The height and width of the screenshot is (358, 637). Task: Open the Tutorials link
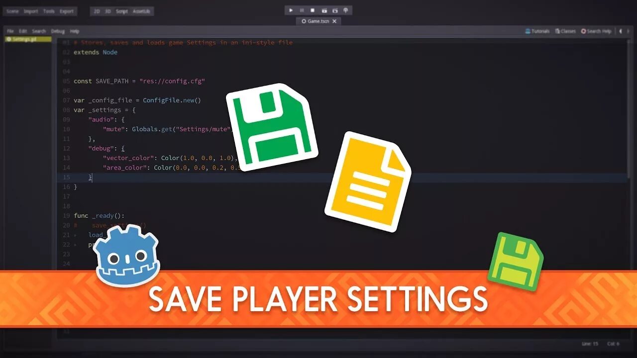pos(537,31)
